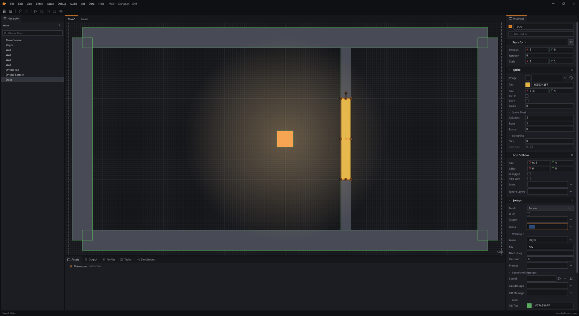Click the Filter entities search field
579x316 pixels.
click(33, 33)
